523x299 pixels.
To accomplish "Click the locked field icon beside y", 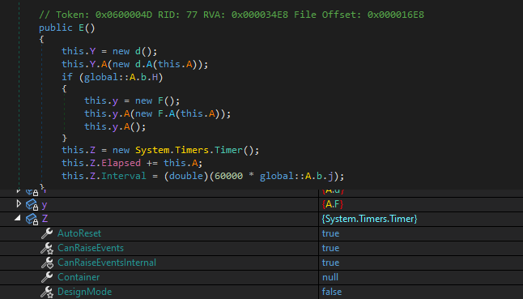I will [32, 204].
